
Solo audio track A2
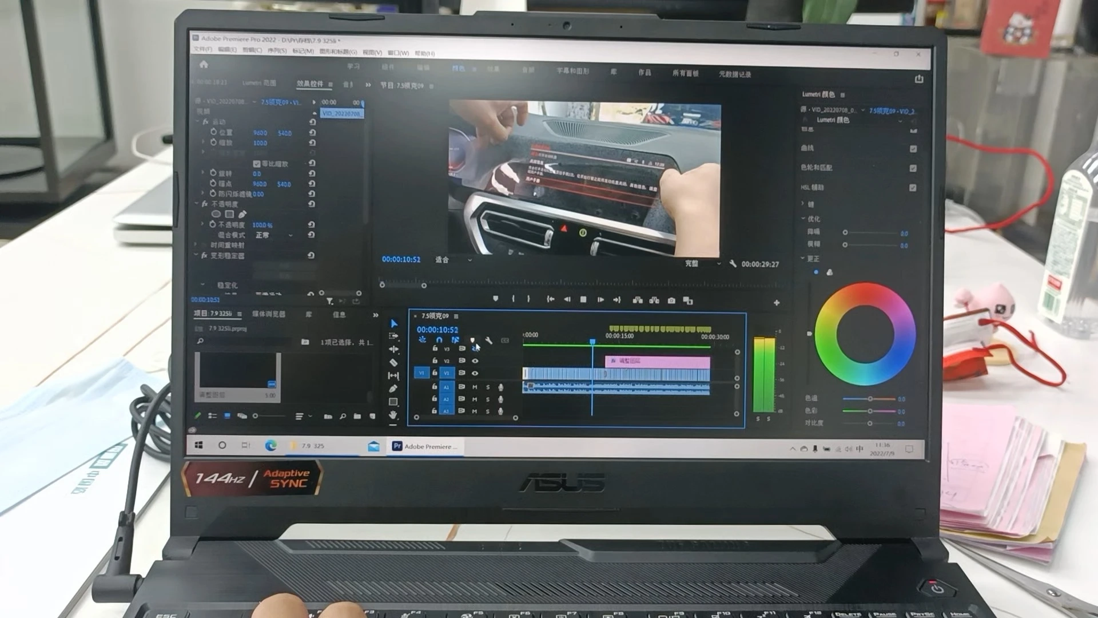(x=488, y=399)
